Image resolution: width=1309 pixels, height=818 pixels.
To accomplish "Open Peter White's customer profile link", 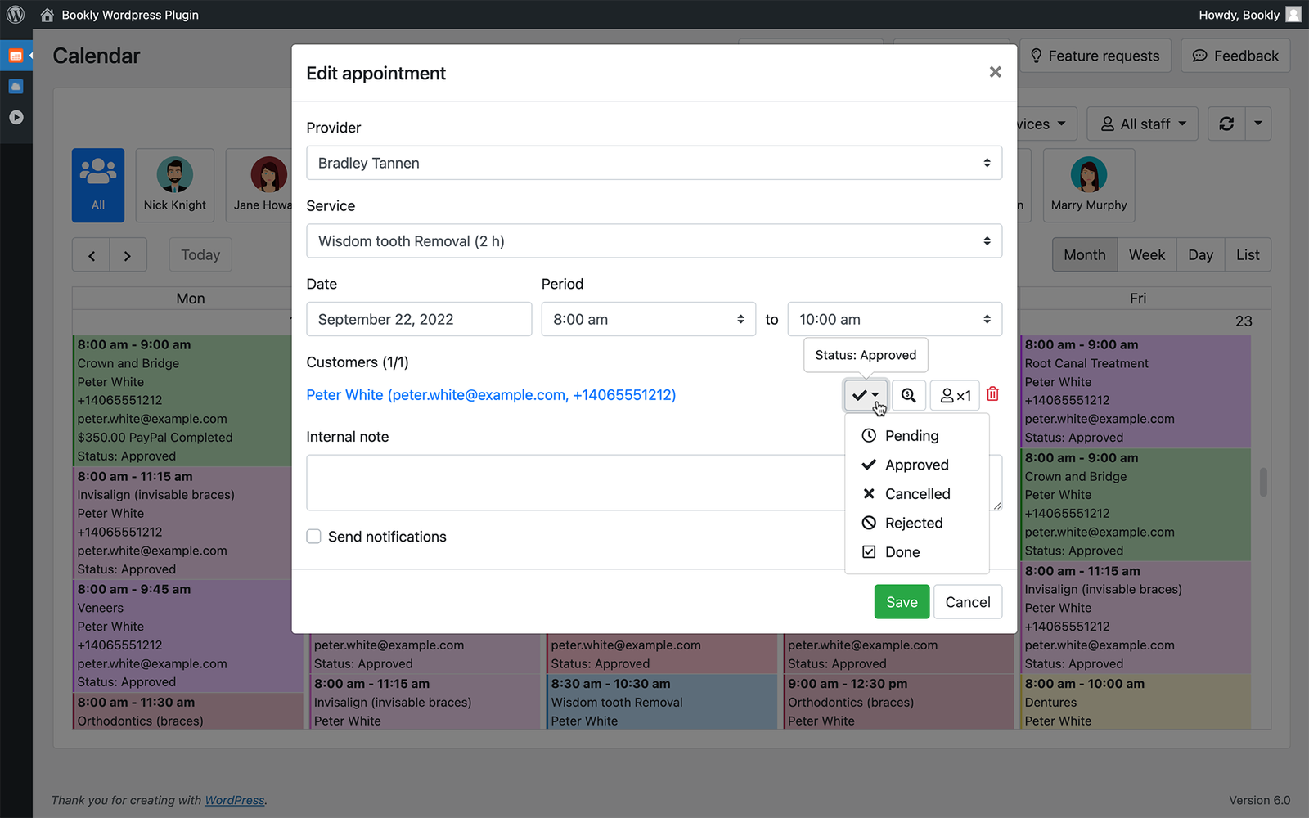I will click(491, 395).
